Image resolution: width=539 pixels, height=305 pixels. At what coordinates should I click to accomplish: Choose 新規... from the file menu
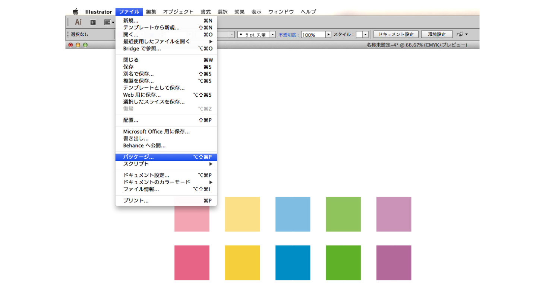click(x=166, y=21)
